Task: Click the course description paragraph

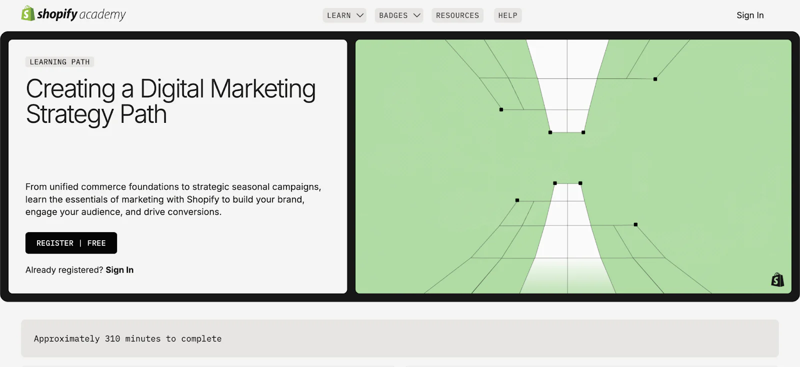Action: [x=173, y=199]
